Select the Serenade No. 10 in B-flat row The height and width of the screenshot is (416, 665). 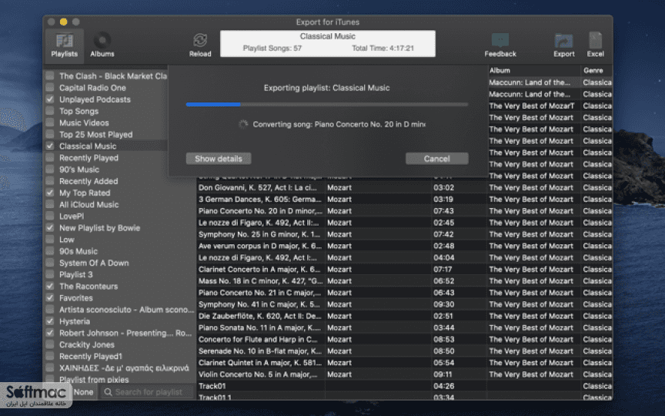[405, 351]
